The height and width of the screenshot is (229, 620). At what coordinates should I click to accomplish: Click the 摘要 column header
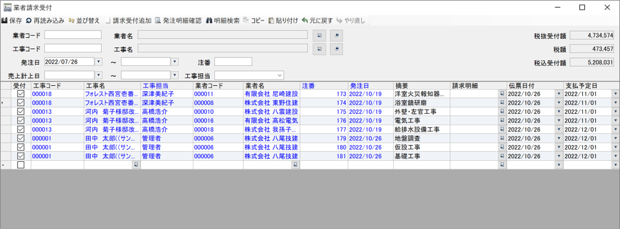pos(421,85)
